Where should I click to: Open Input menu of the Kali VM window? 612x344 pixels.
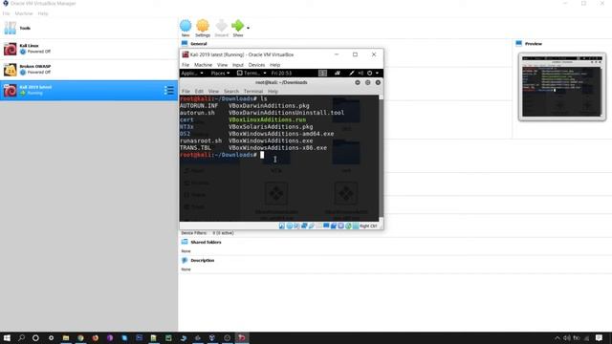pos(238,65)
